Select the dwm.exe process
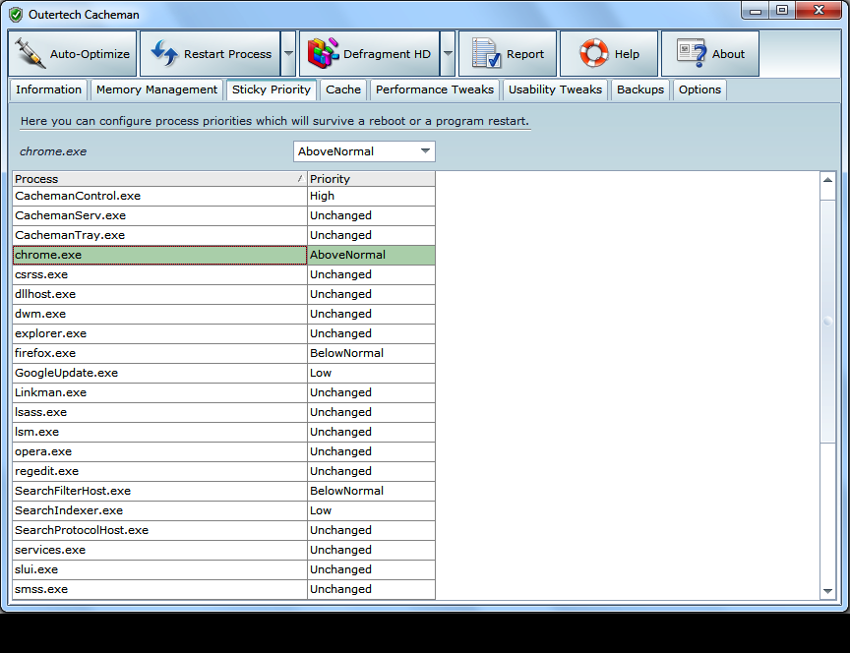Viewport: 850px width, 653px height. pyautogui.click(x=159, y=314)
